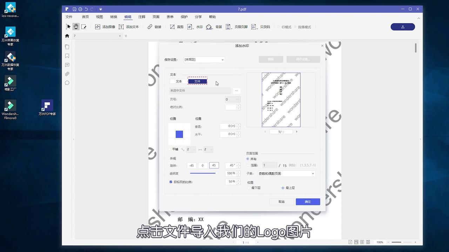Open Wondershare Filmora9 desktop shortcut
Screen dimensions: 449x252
[10, 110]
